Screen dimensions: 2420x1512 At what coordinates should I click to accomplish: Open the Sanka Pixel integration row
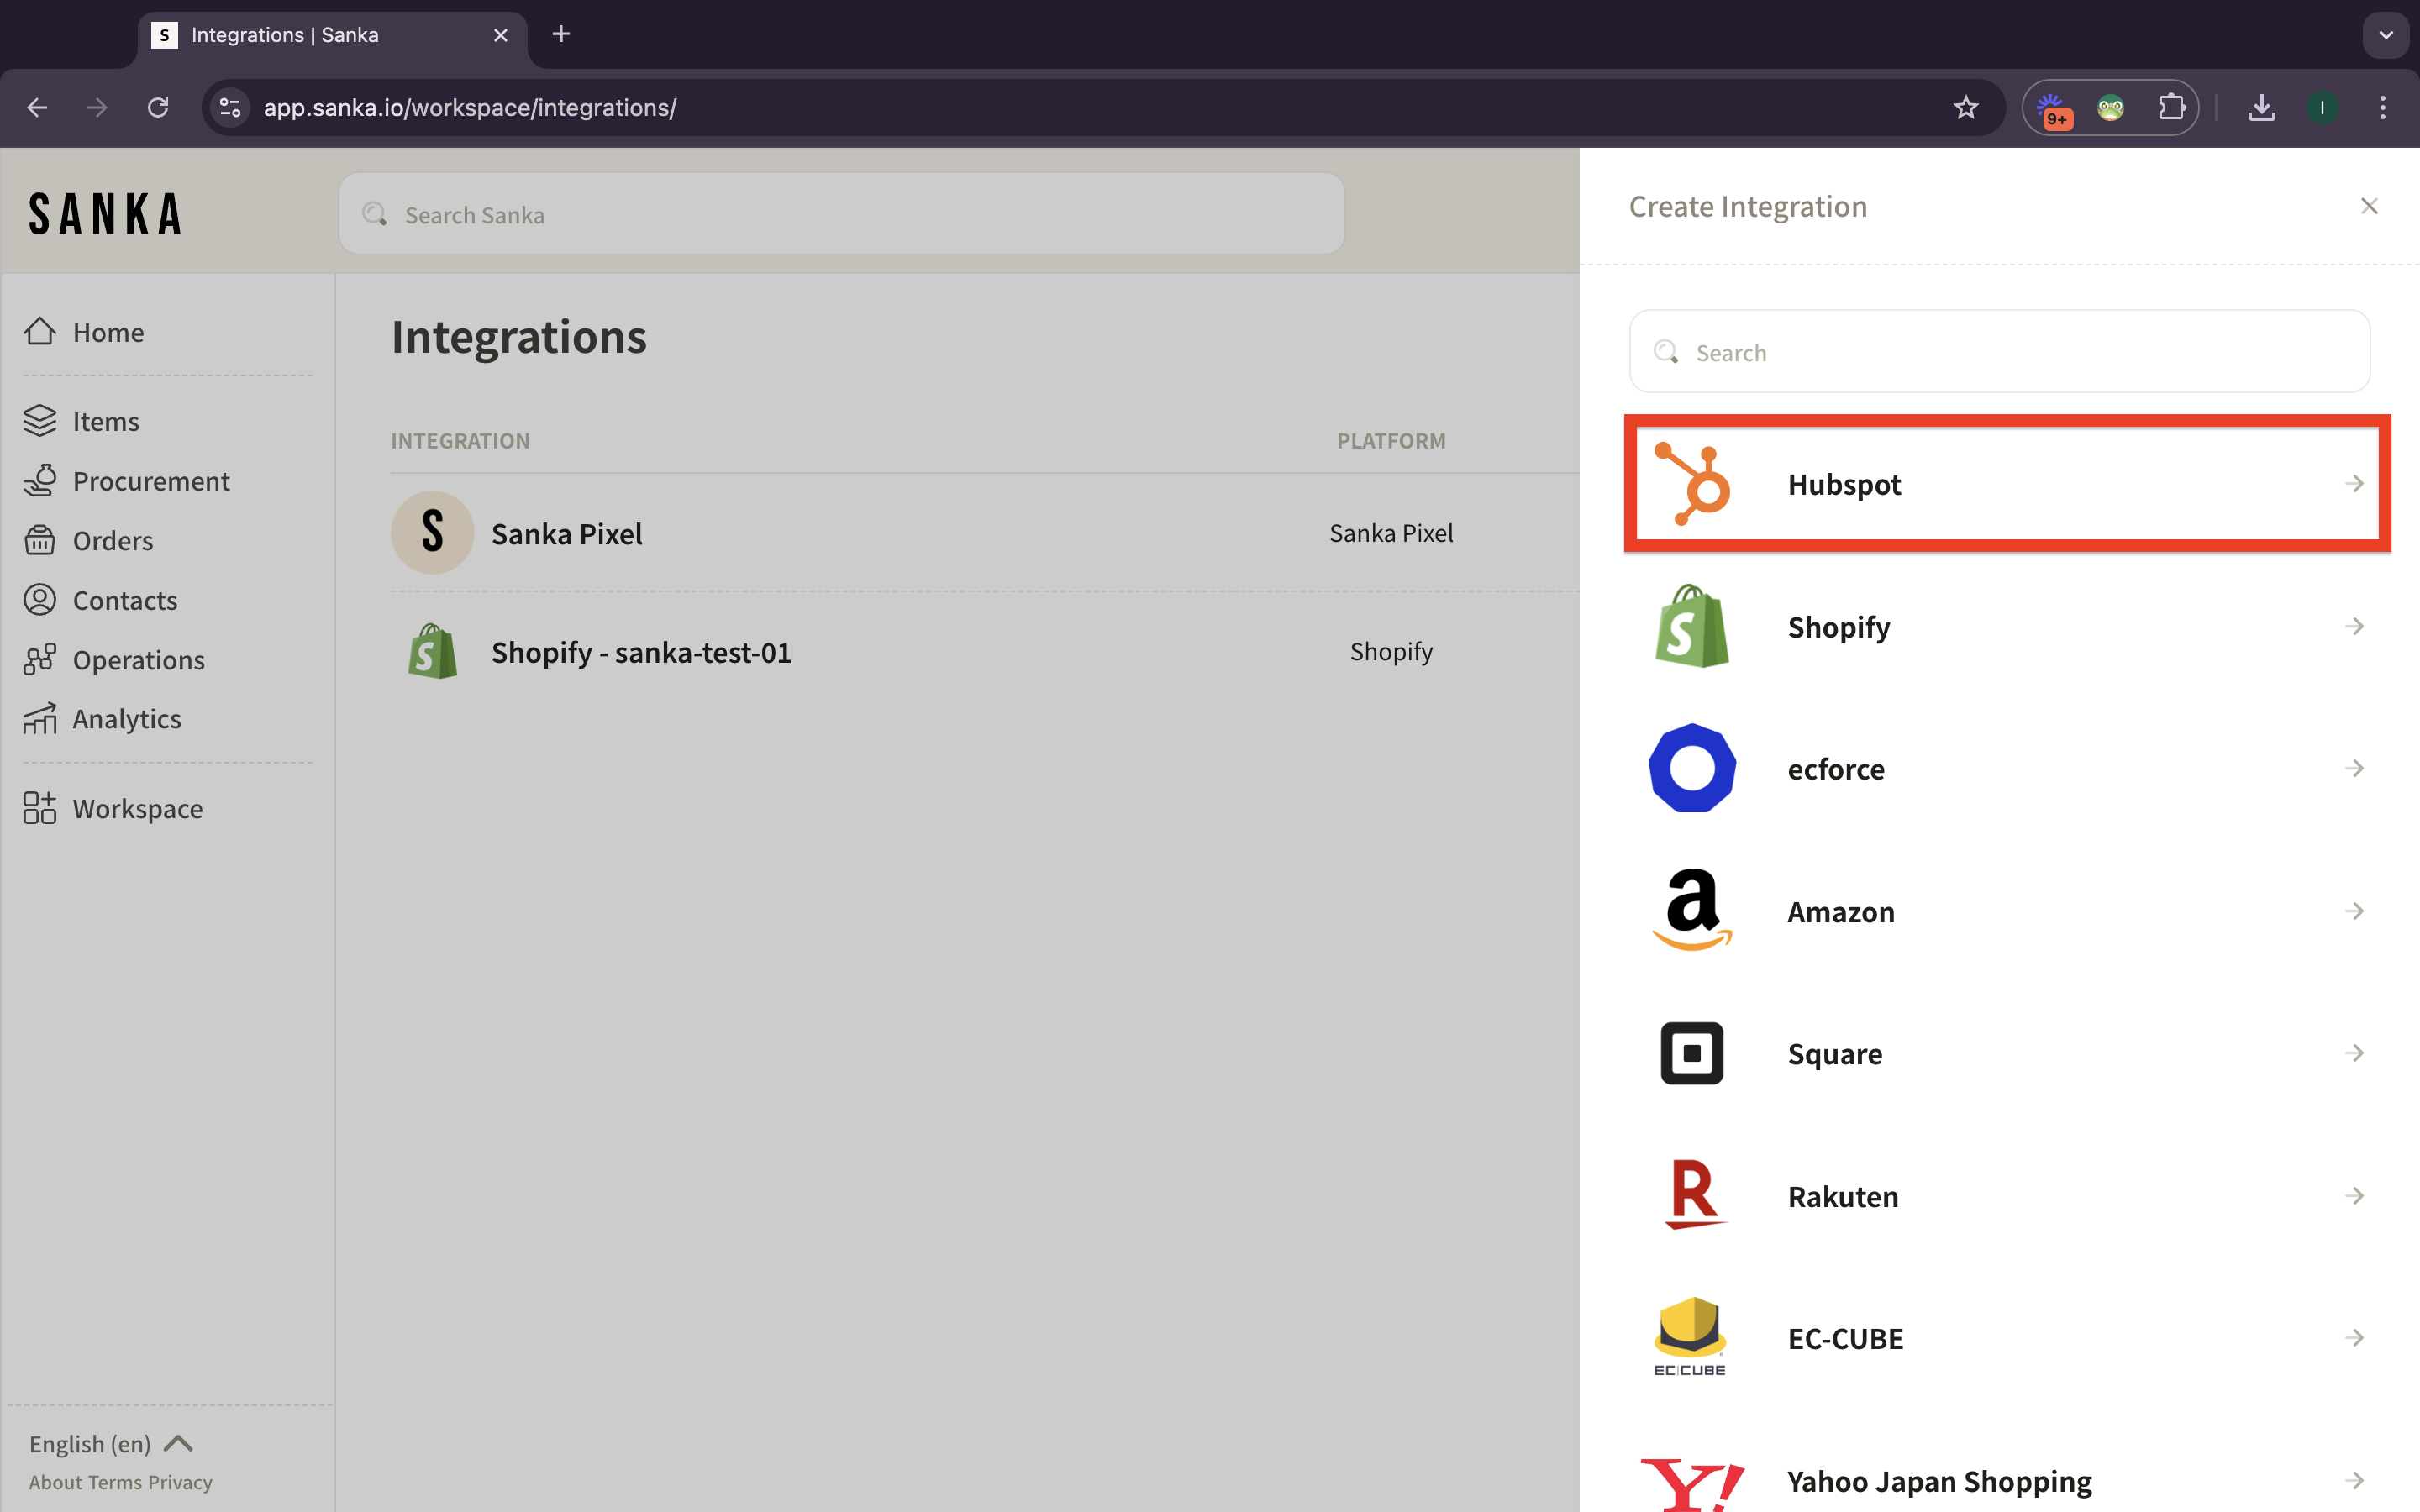coord(567,534)
